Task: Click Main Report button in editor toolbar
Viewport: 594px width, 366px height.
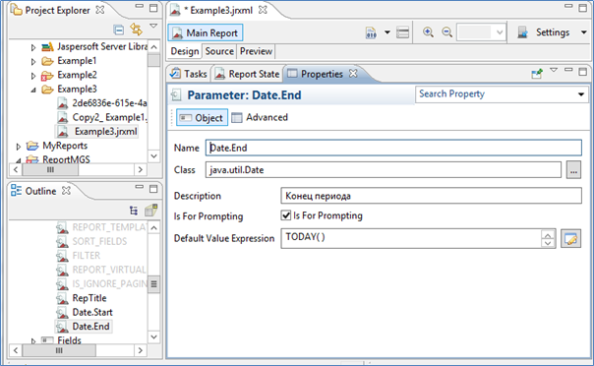Action: (206, 32)
